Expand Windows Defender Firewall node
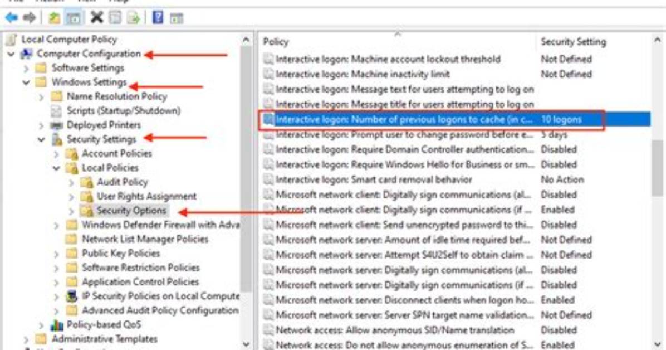 tap(56, 225)
